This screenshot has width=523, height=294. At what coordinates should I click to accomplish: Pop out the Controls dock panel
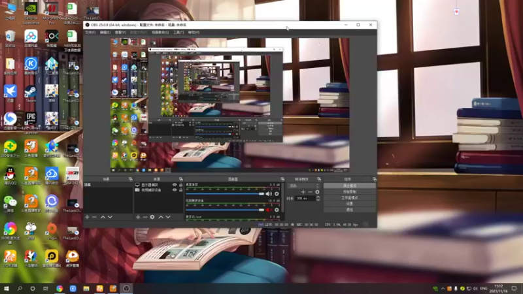tap(374, 179)
